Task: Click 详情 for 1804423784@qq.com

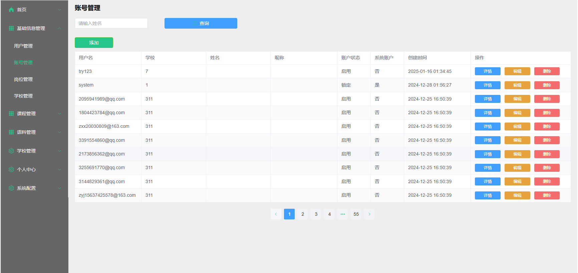Action: pyautogui.click(x=488, y=113)
